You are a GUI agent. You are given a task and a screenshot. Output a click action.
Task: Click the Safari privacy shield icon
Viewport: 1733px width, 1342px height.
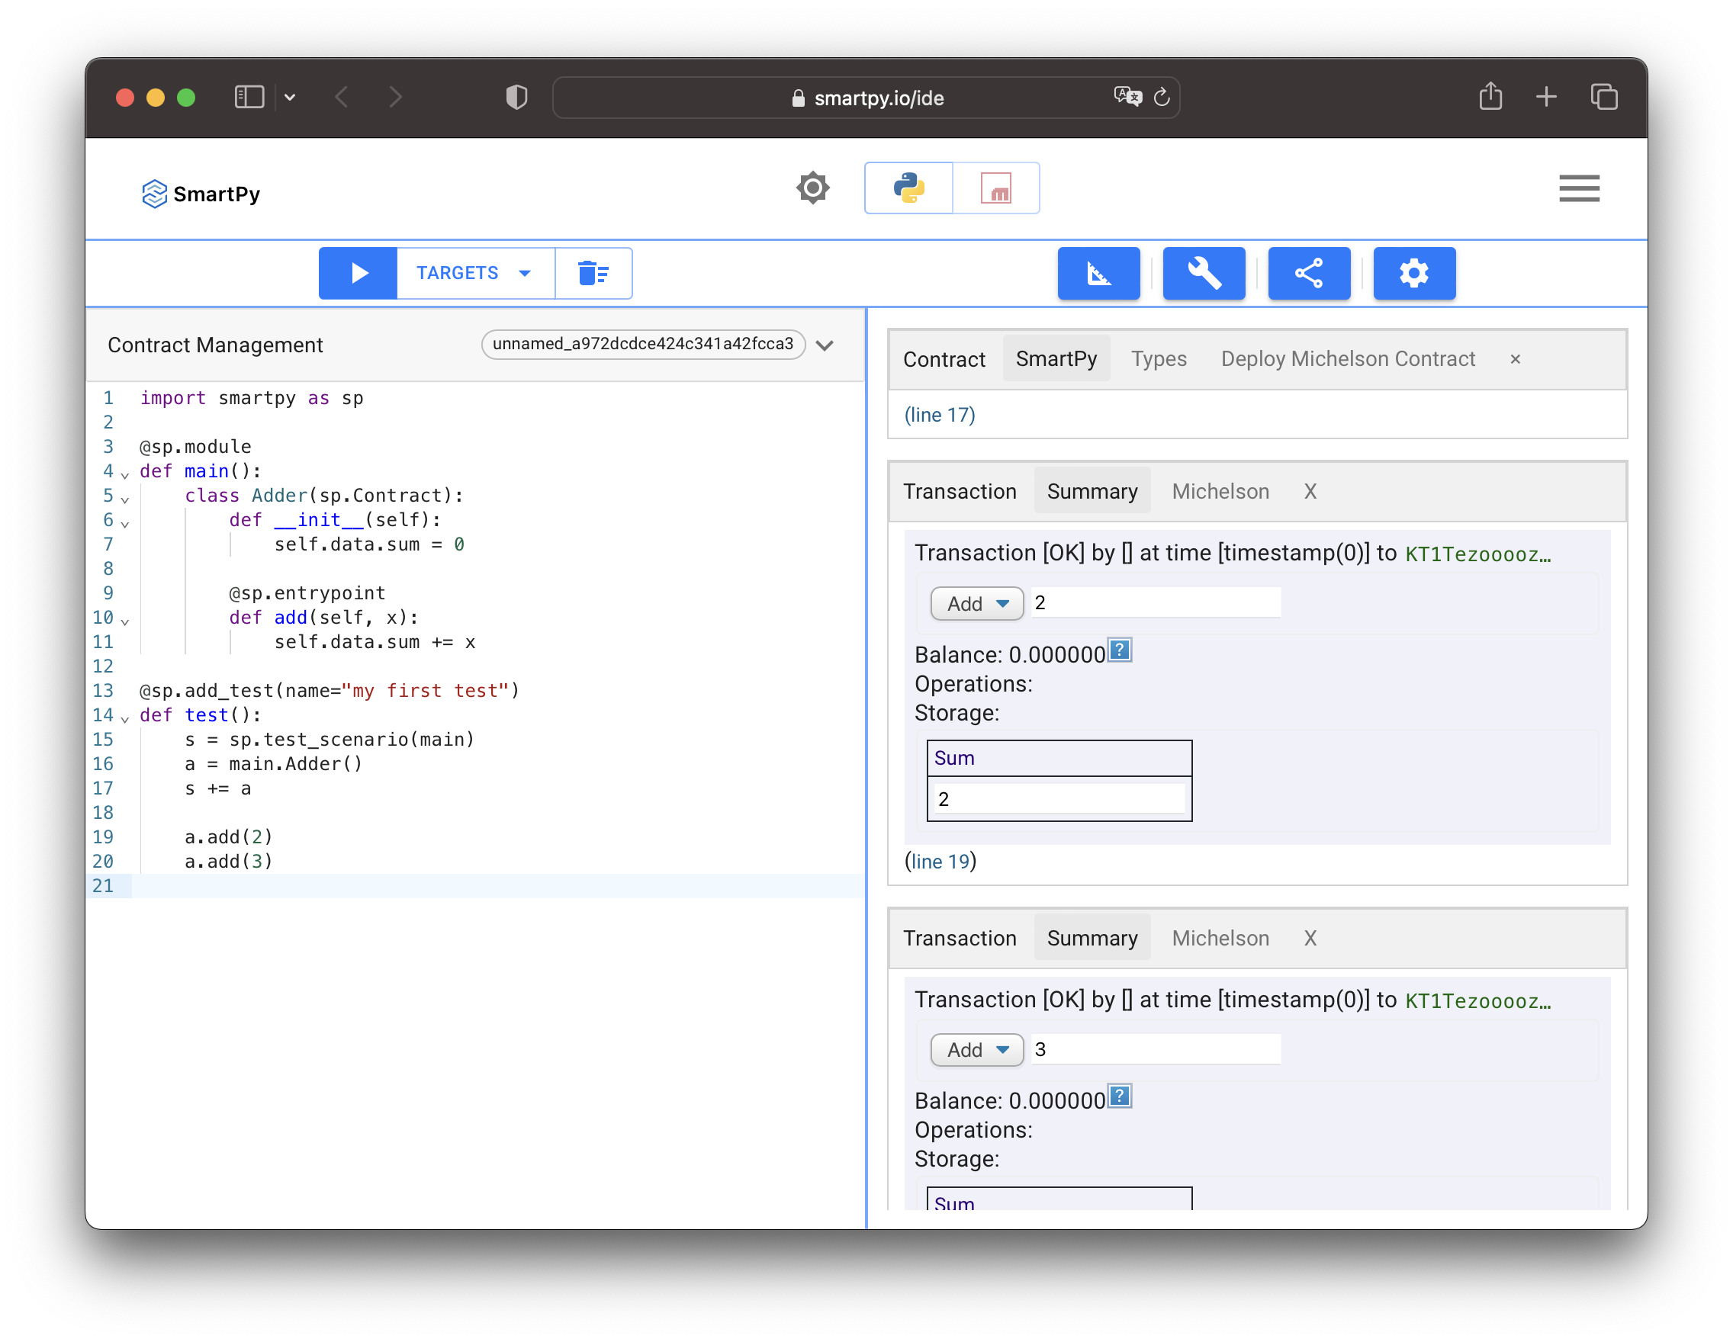pos(516,97)
